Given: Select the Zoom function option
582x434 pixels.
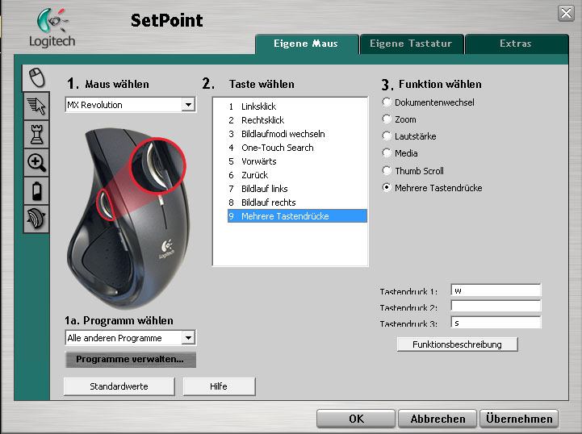Looking at the screenshot, I should point(387,119).
